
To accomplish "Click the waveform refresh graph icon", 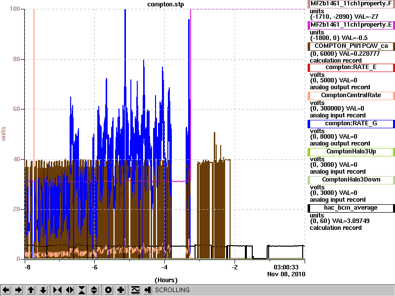I will point(135,290).
